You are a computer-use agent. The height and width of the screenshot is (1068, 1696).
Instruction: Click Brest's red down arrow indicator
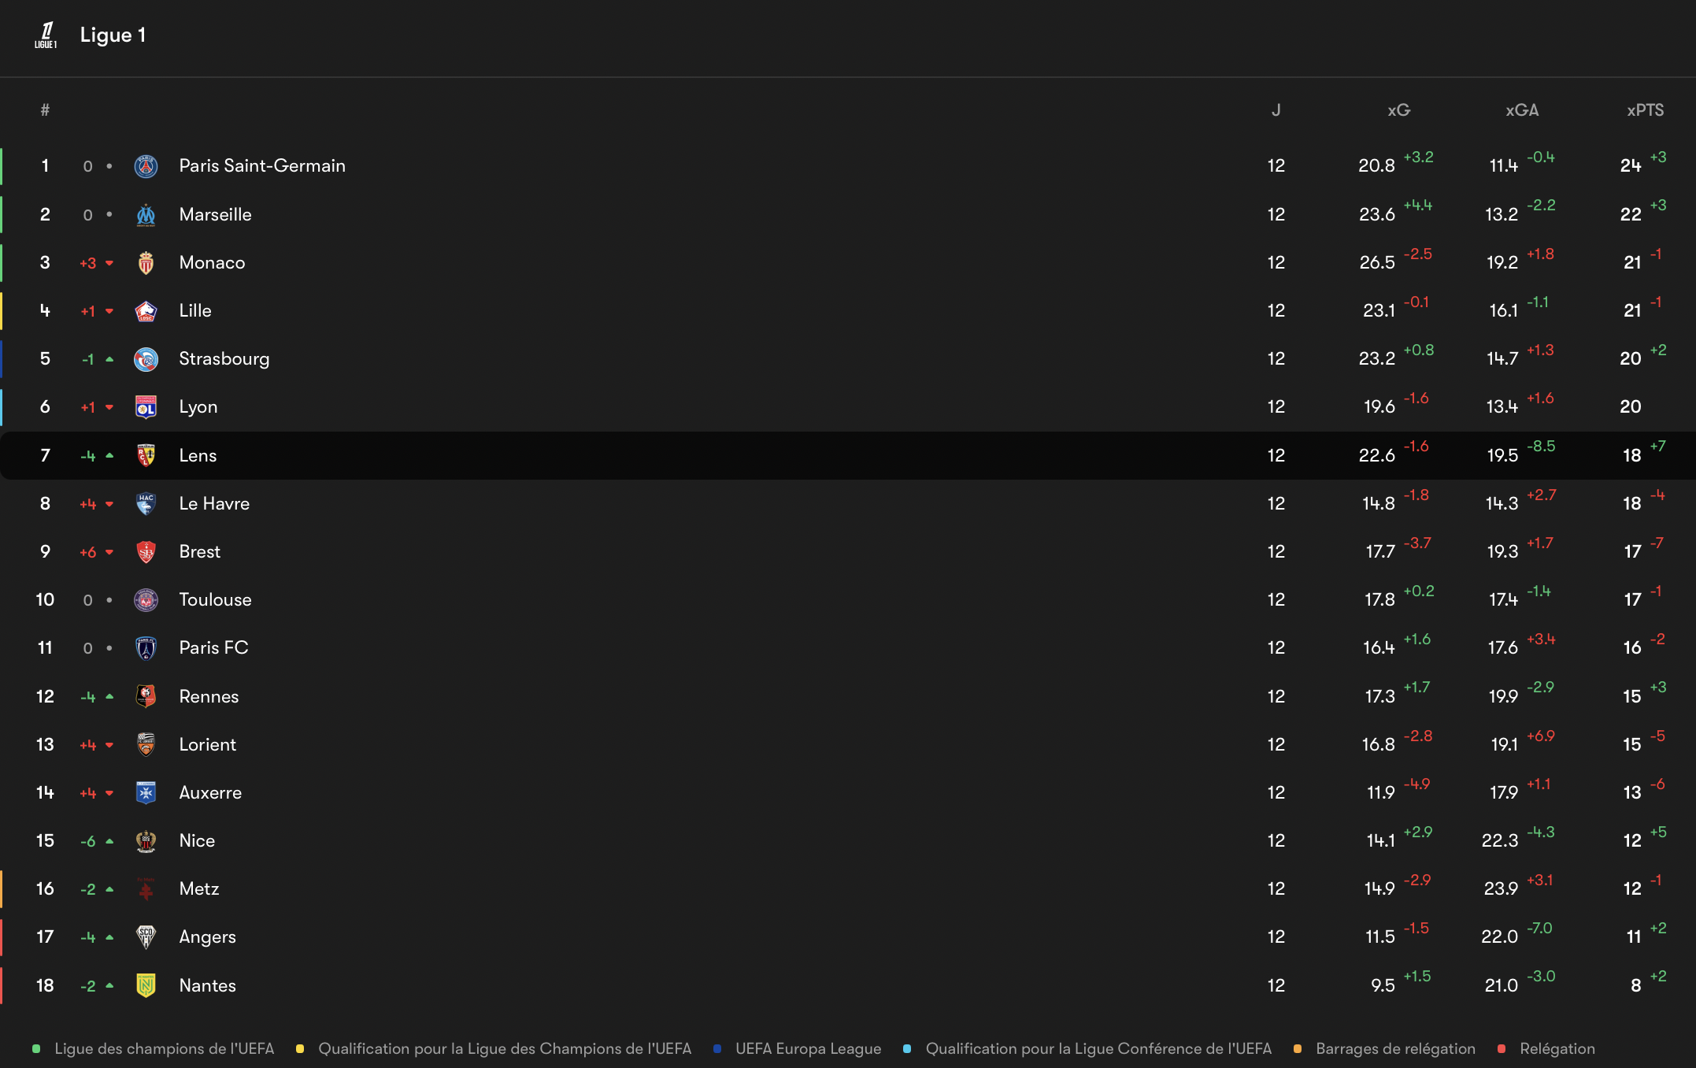109,552
